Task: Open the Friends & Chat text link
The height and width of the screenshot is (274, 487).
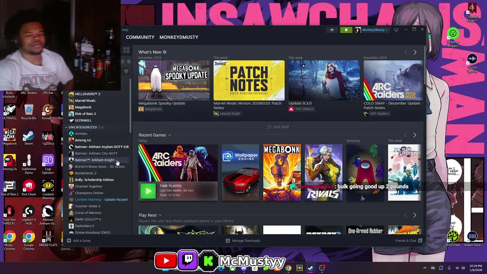Action: pos(406,241)
